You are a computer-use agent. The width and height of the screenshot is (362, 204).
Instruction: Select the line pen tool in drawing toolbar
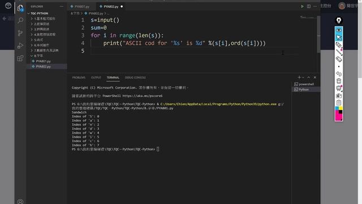tap(339, 52)
